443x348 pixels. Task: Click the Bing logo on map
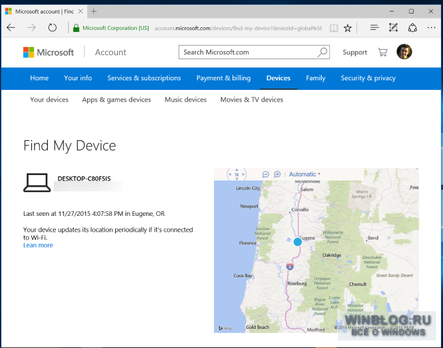[x=225, y=328]
